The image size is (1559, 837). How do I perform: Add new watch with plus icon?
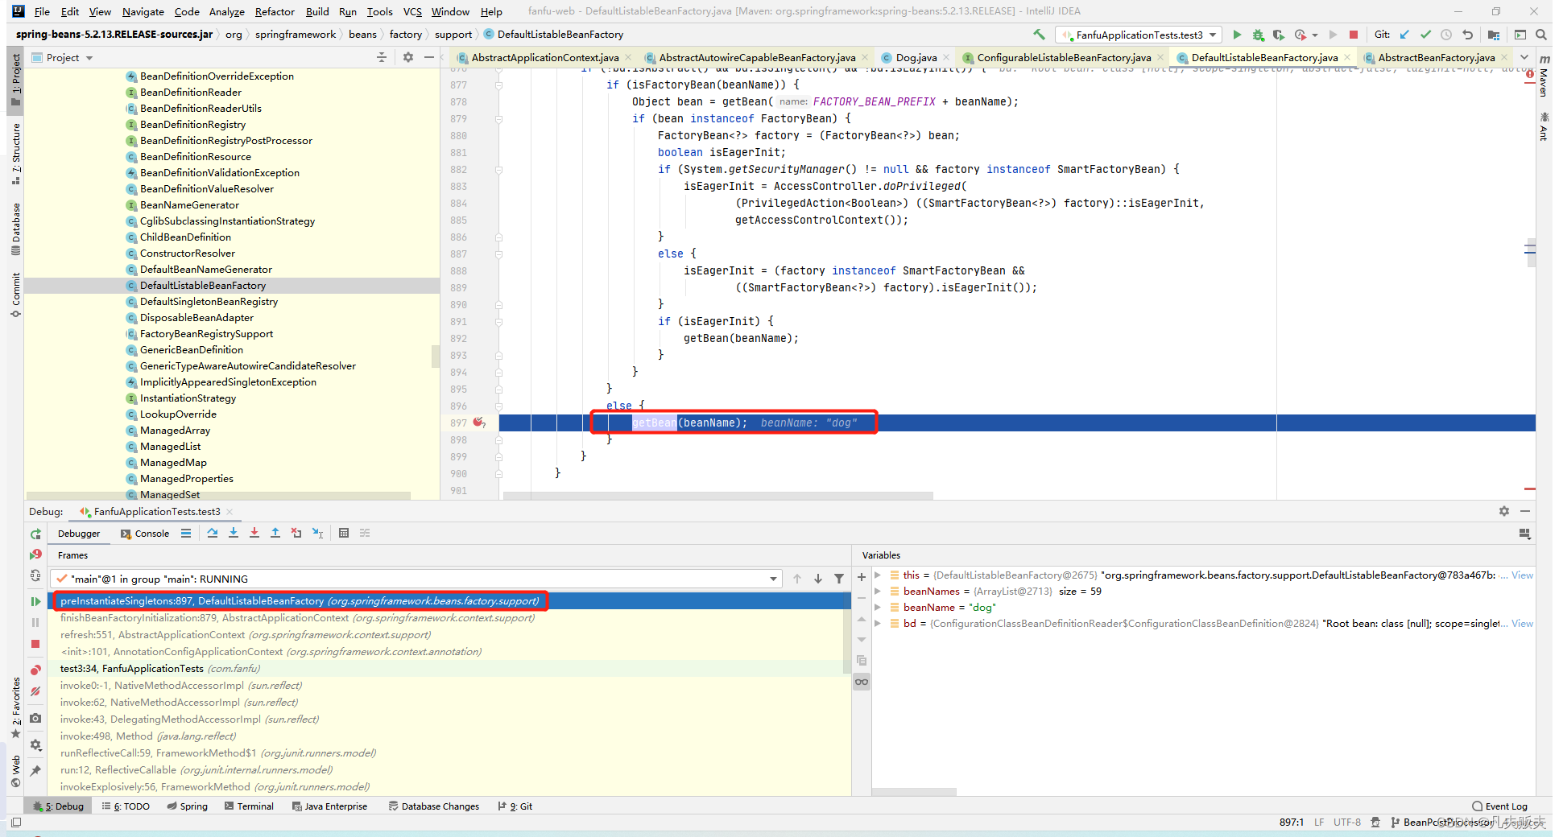click(x=862, y=577)
